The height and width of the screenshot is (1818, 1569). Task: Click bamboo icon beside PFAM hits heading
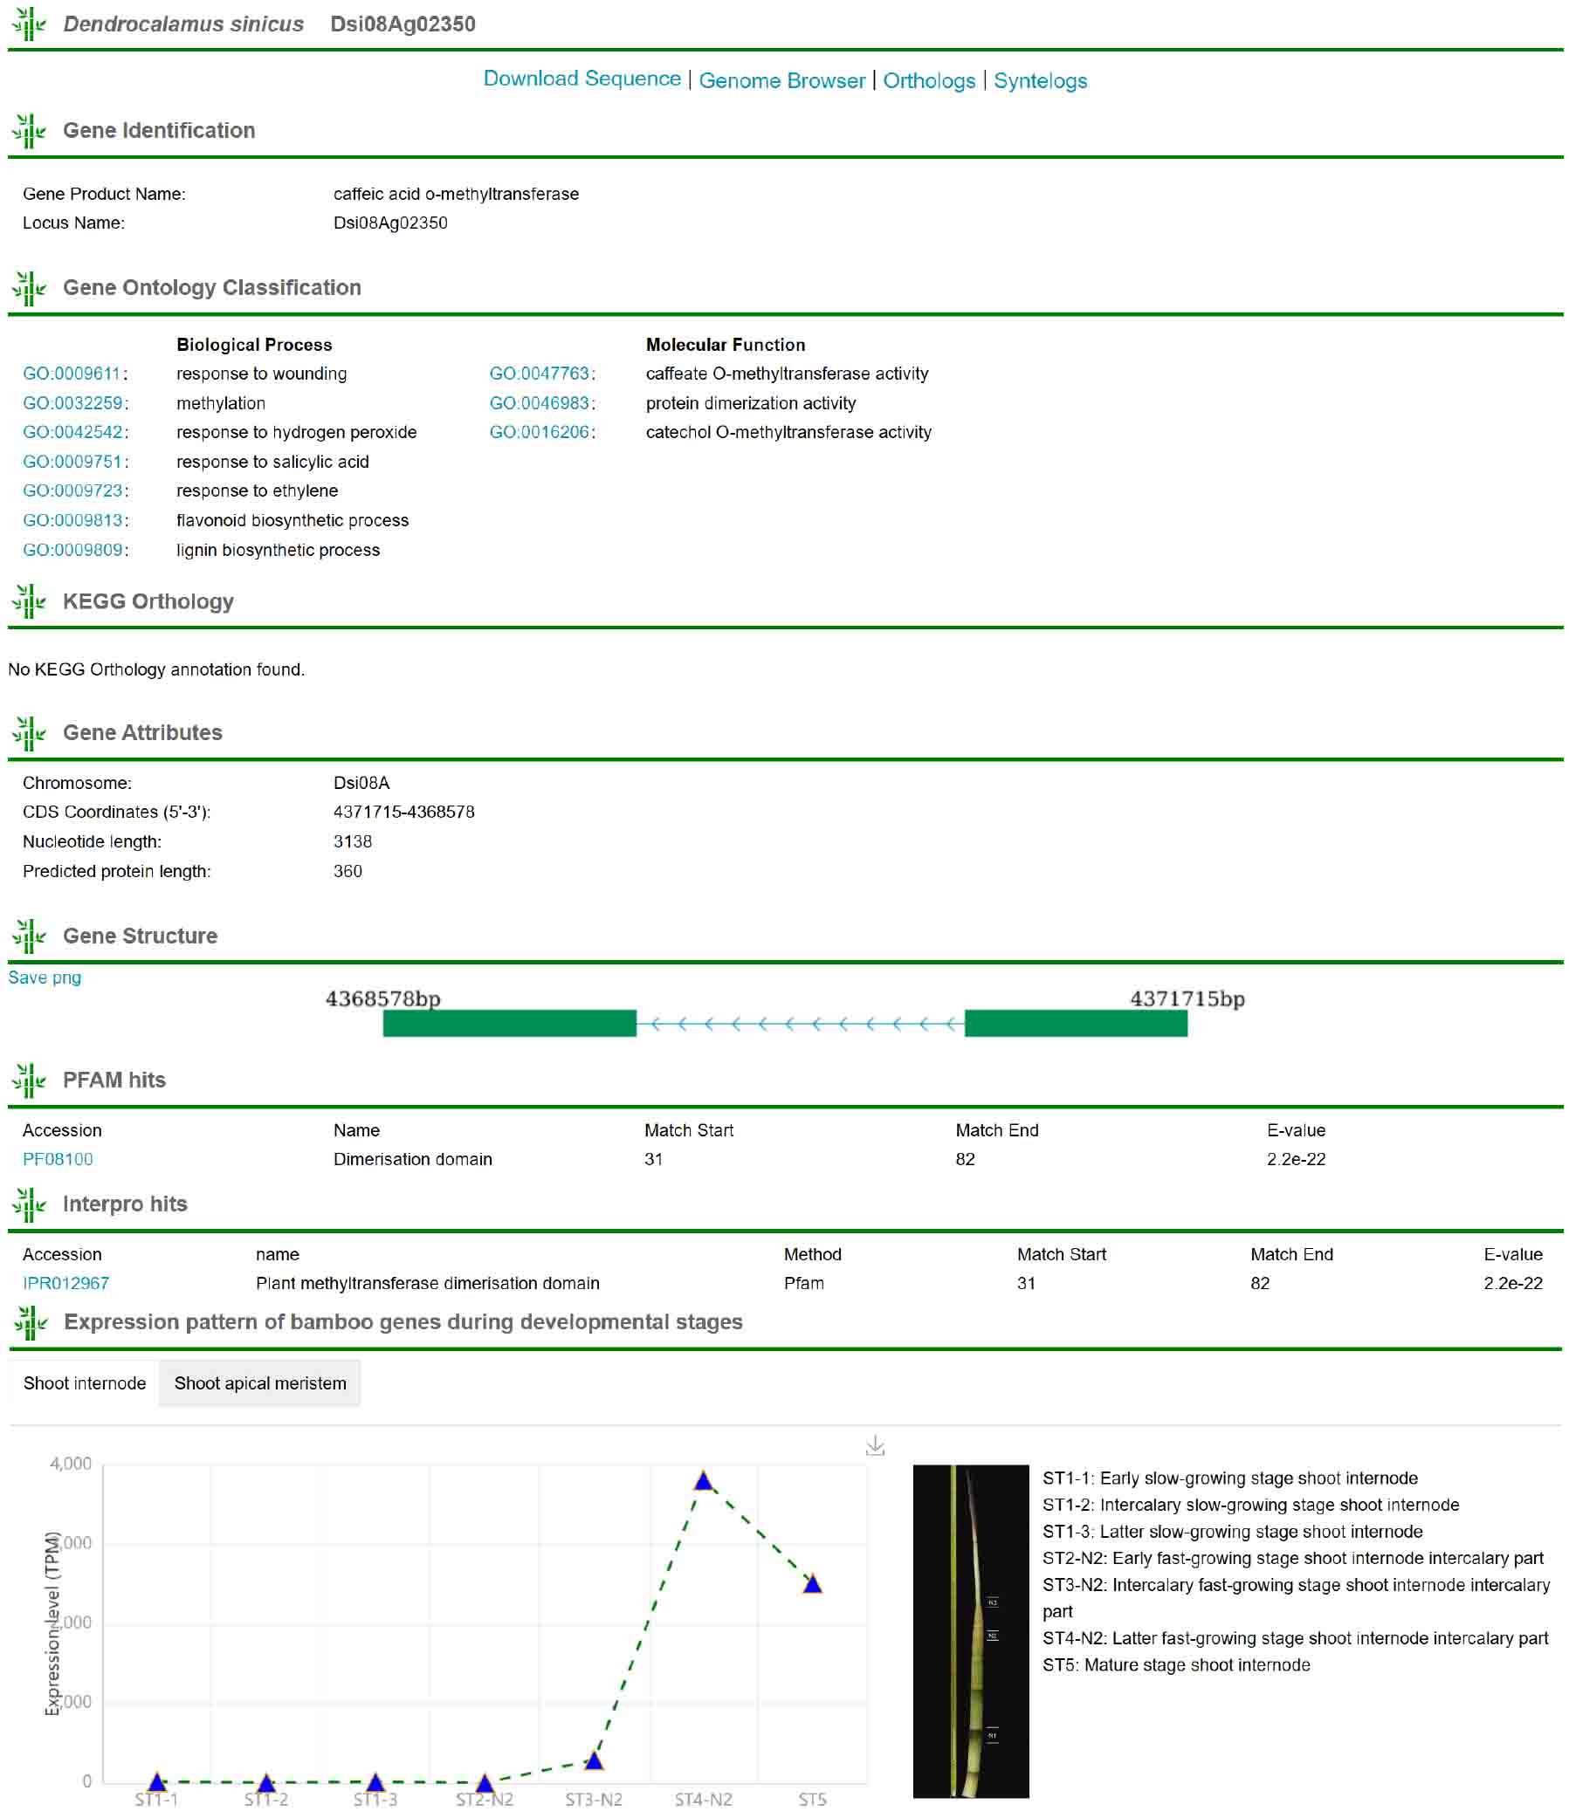(29, 1081)
